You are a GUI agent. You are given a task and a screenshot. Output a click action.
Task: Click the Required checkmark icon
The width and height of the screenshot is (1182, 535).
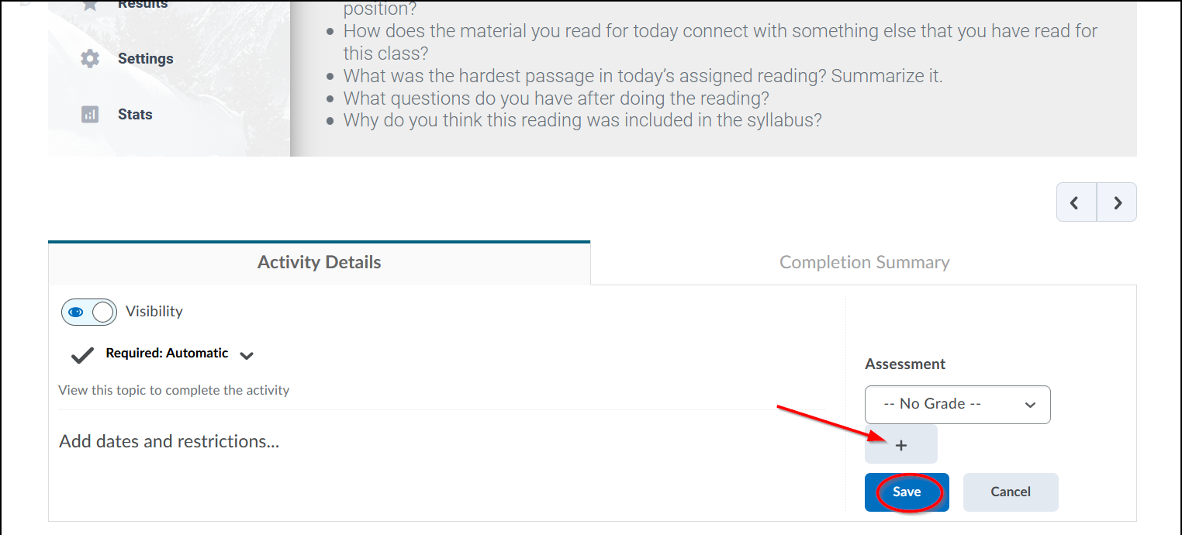[x=82, y=355]
